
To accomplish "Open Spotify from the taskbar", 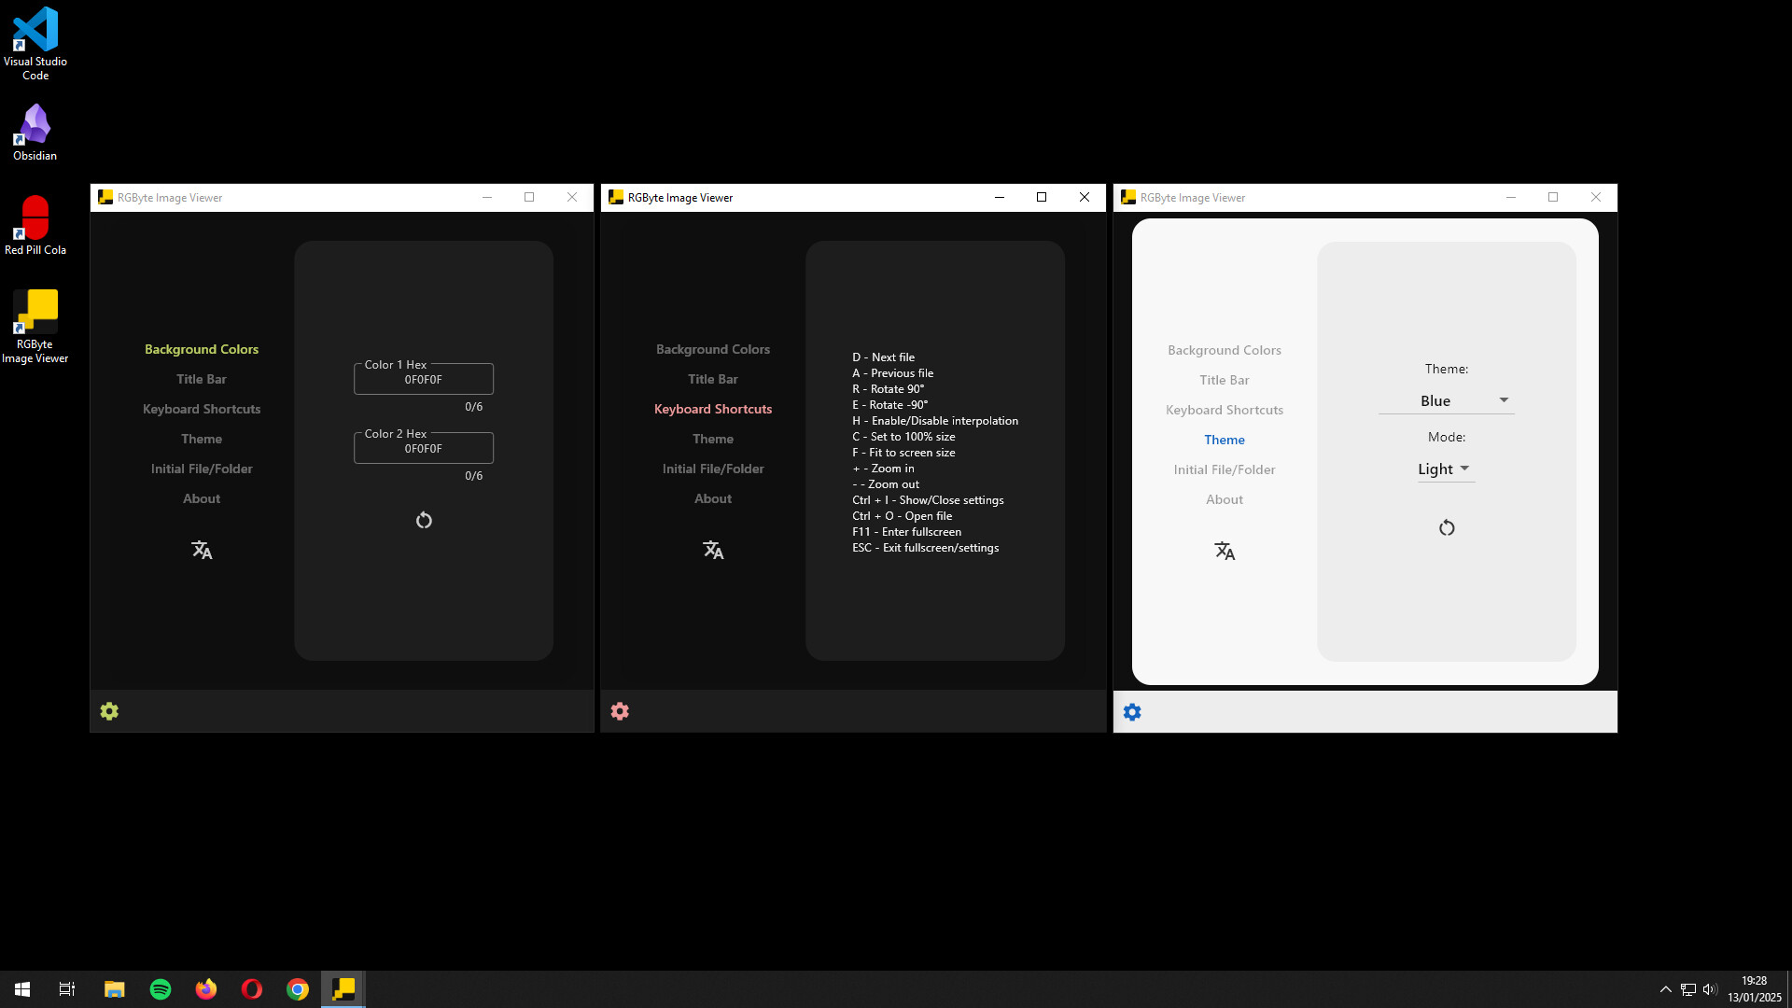I will [160, 988].
